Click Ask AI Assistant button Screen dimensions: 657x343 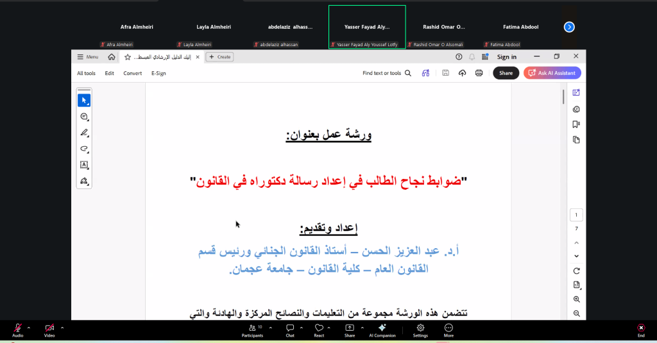[552, 73]
